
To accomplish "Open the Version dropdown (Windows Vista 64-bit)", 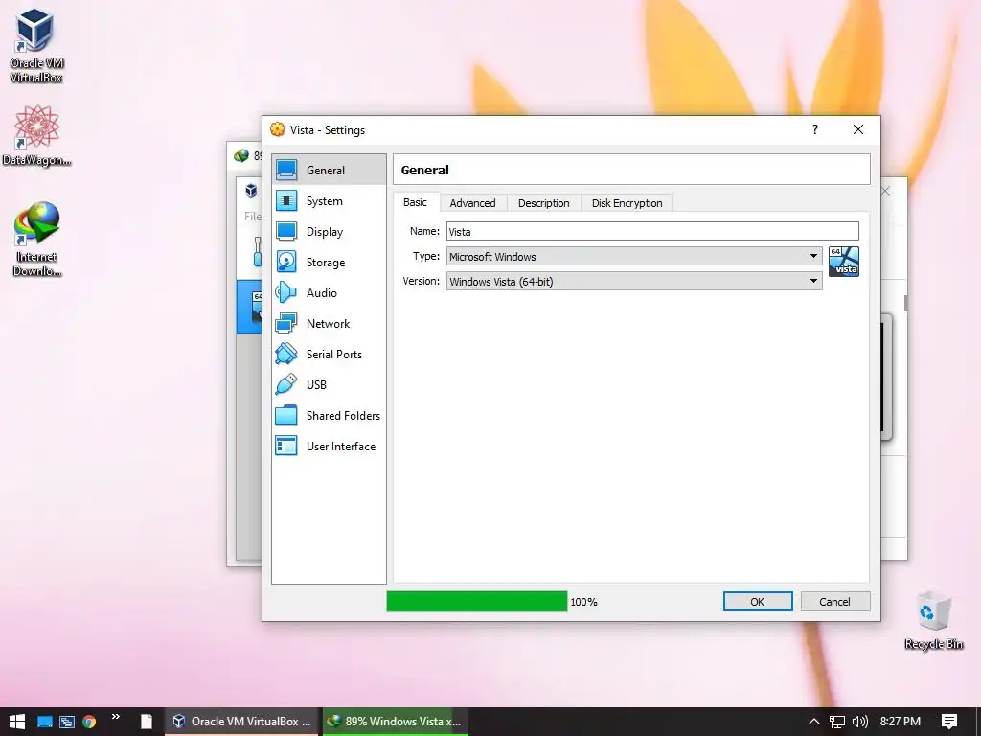I will click(634, 281).
